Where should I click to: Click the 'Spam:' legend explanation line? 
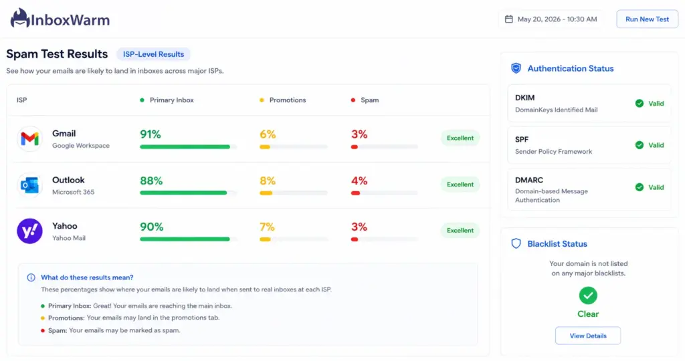114,330
